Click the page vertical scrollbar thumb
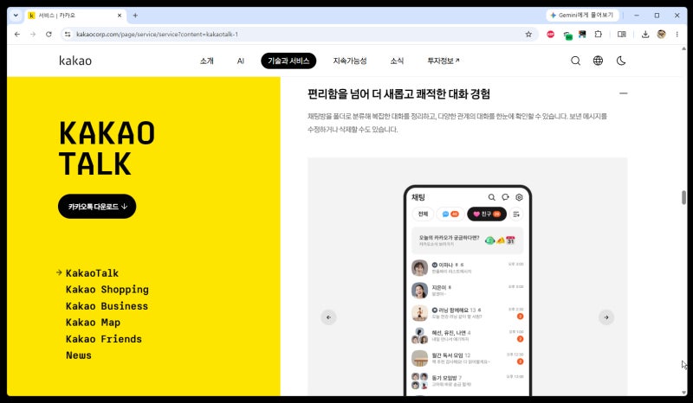 coord(683,197)
